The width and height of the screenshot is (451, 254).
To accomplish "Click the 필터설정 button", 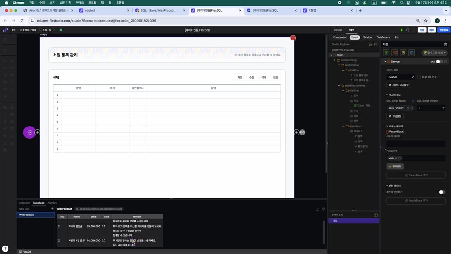I will (x=395, y=167).
